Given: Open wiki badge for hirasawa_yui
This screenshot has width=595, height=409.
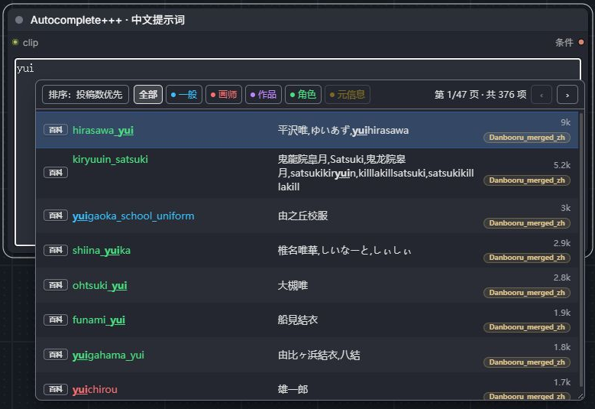Looking at the screenshot, I should [x=56, y=130].
